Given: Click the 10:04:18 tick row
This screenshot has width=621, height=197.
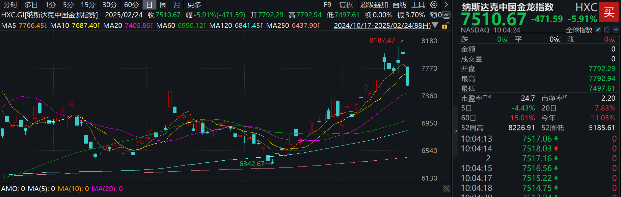Looking at the screenshot, I should pos(538,188).
